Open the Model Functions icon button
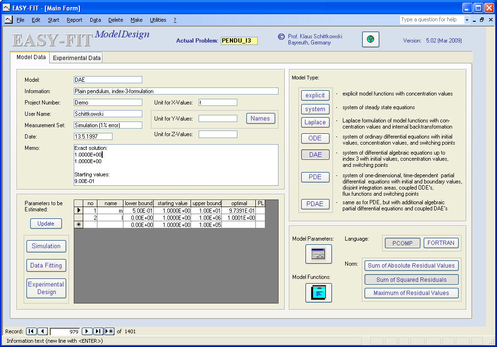 (318, 293)
